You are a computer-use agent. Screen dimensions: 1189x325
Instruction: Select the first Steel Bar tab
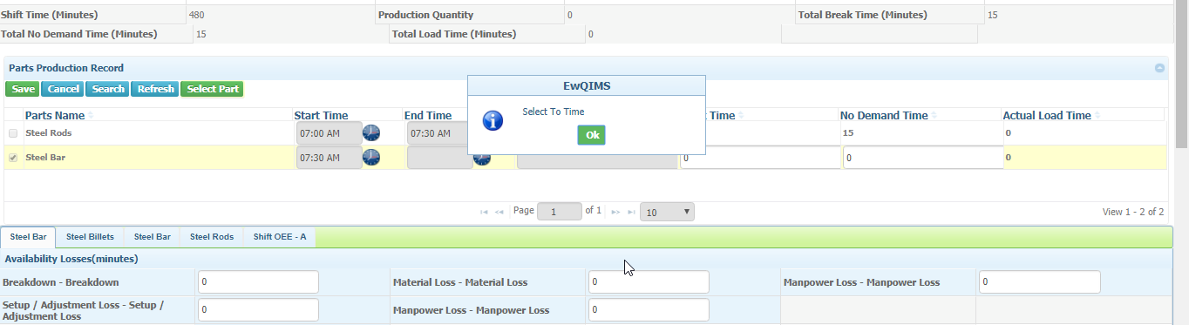(28, 237)
